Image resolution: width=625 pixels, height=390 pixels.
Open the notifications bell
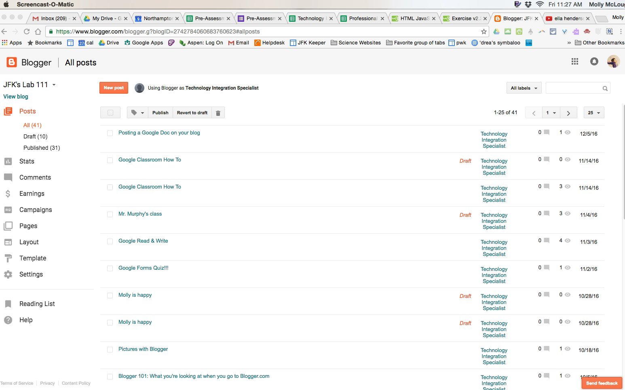coord(594,61)
